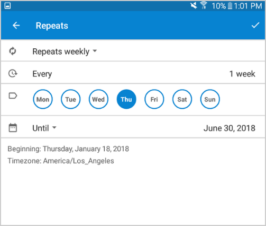Screen dimensions: 266x226
Task: Tap the label tag icon
Action: (13, 95)
